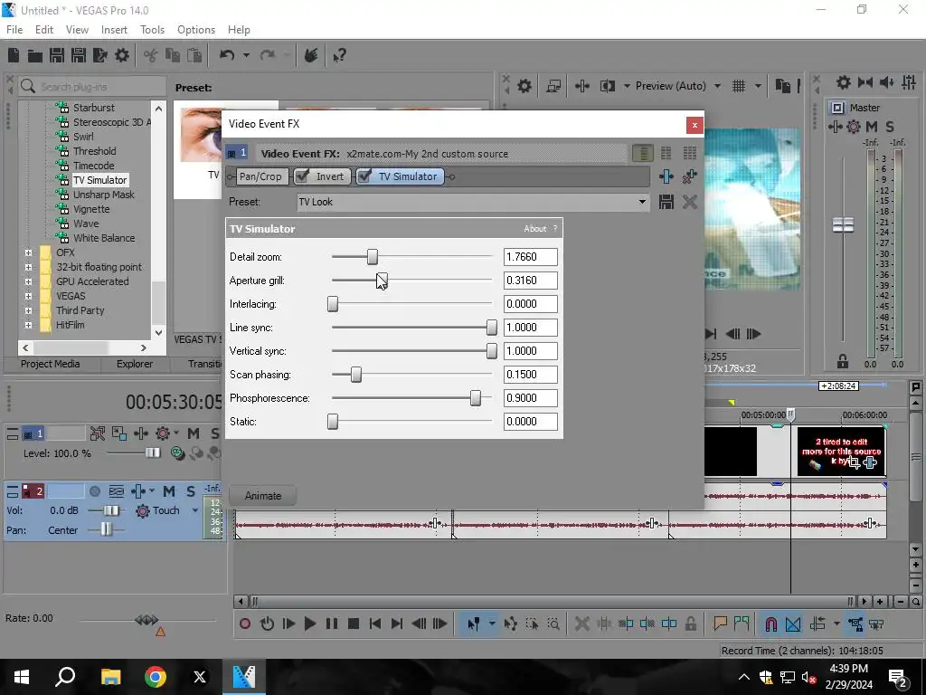Select Vignette in the plug-in list

point(91,209)
